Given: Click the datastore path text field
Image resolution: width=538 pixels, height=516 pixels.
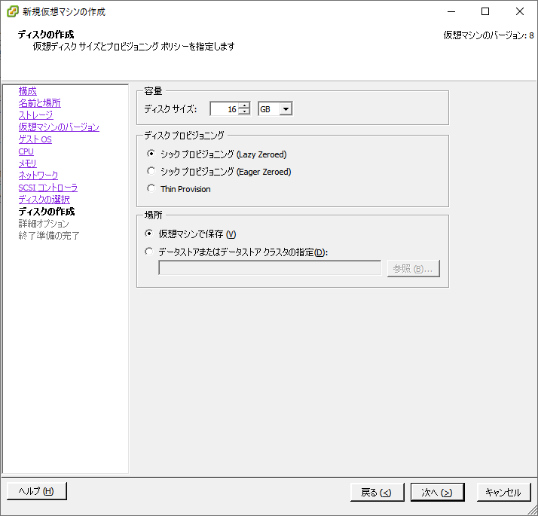Looking at the screenshot, I should pyautogui.click(x=270, y=268).
